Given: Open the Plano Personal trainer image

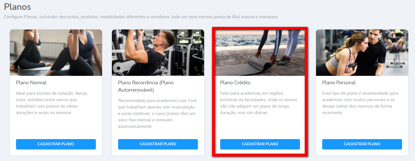Looking at the screenshot, I should point(362,53).
